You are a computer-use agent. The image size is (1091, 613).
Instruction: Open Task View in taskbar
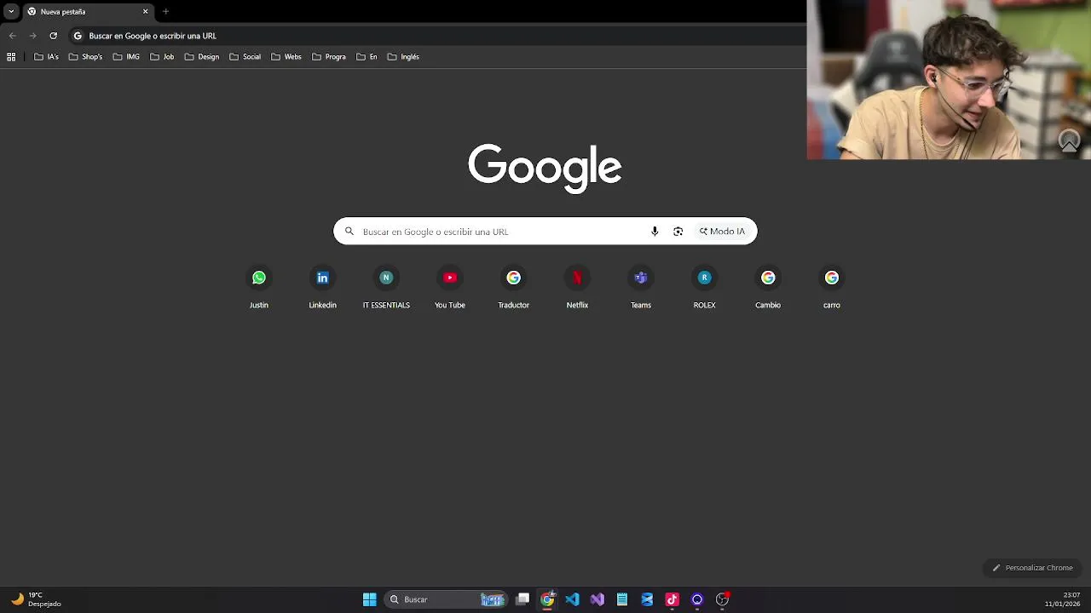coord(522,599)
